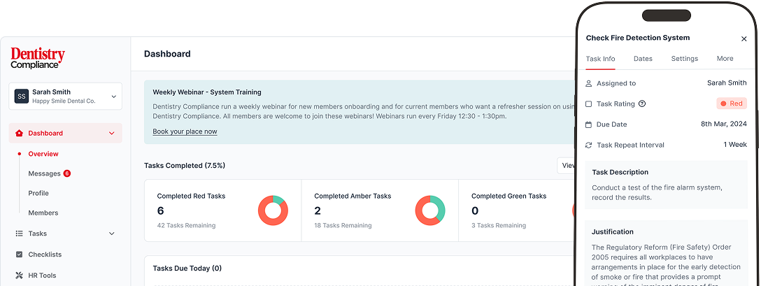This screenshot has height=286, width=761.
Task: Click the Tasks Due Today (0) heading
Action: coord(187,268)
